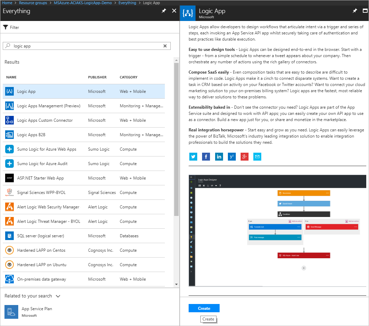Go to Home breadcrumb
The width and height of the screenshot is (369, 326).
(x=7, y=3)
